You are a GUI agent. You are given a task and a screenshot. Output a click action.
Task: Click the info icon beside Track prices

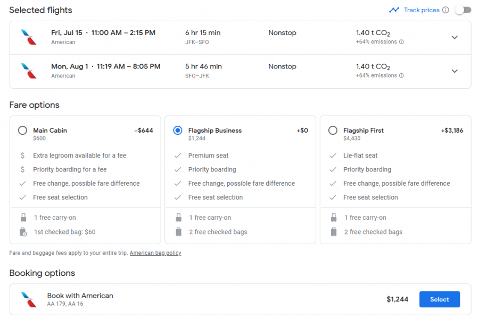(445, 10)
